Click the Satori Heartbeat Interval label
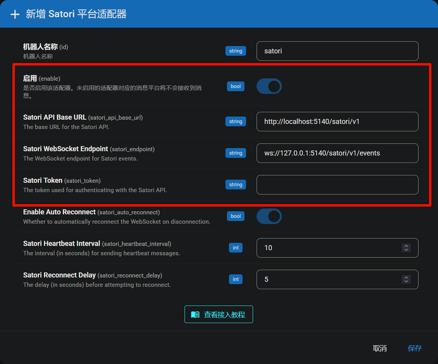The image size is (438, 364). click(97, 244)
